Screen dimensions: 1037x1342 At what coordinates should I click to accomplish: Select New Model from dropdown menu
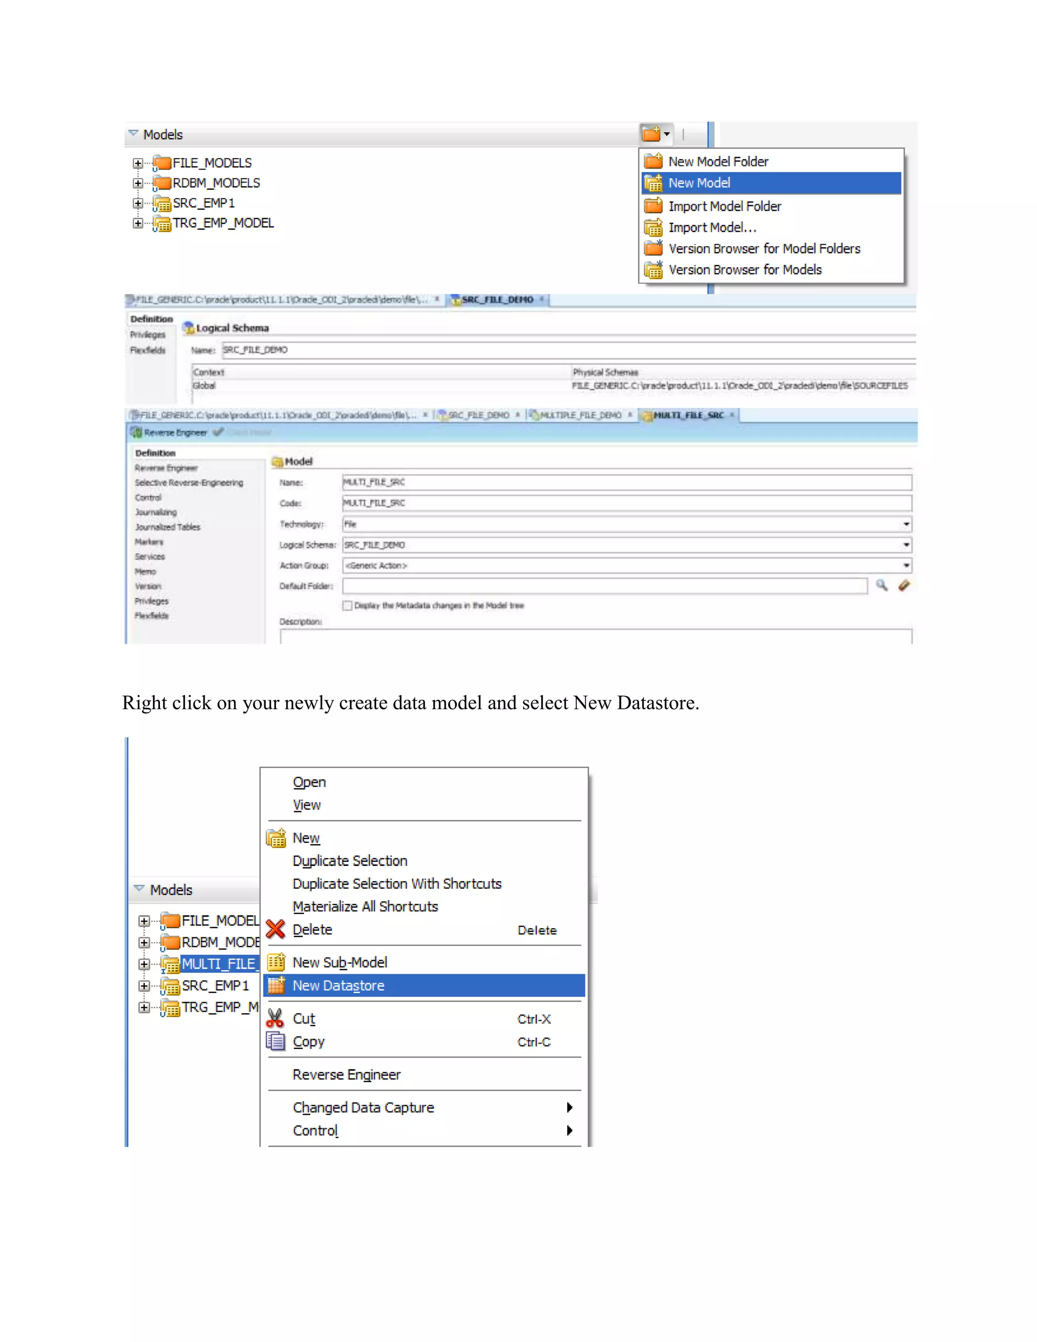[x=699, y=183]
